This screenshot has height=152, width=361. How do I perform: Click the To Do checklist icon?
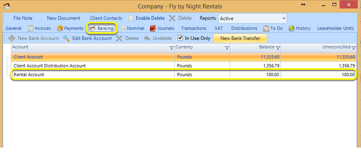click(x=266, y=28)
